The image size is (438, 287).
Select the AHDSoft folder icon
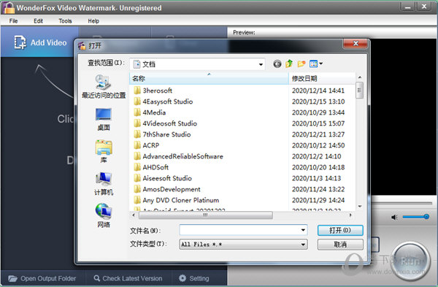[x=137, y=167]
